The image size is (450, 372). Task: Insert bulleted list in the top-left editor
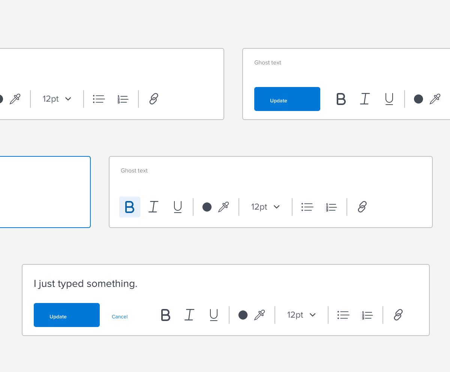pyautogui.click(x=99, y=99)
